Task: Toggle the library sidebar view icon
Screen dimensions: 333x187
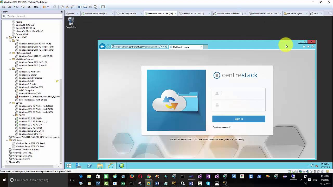Action: point(80,7)
